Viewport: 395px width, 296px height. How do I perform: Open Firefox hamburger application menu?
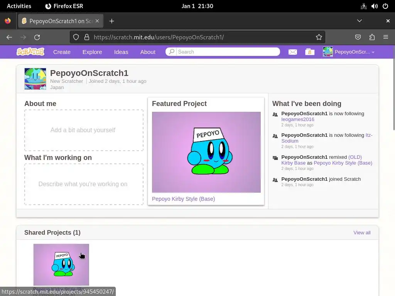(386, 37)
